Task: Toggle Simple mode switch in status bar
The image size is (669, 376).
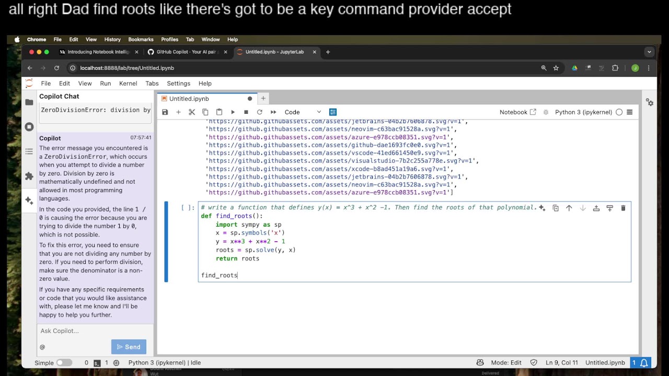Action: pos(64,362)
